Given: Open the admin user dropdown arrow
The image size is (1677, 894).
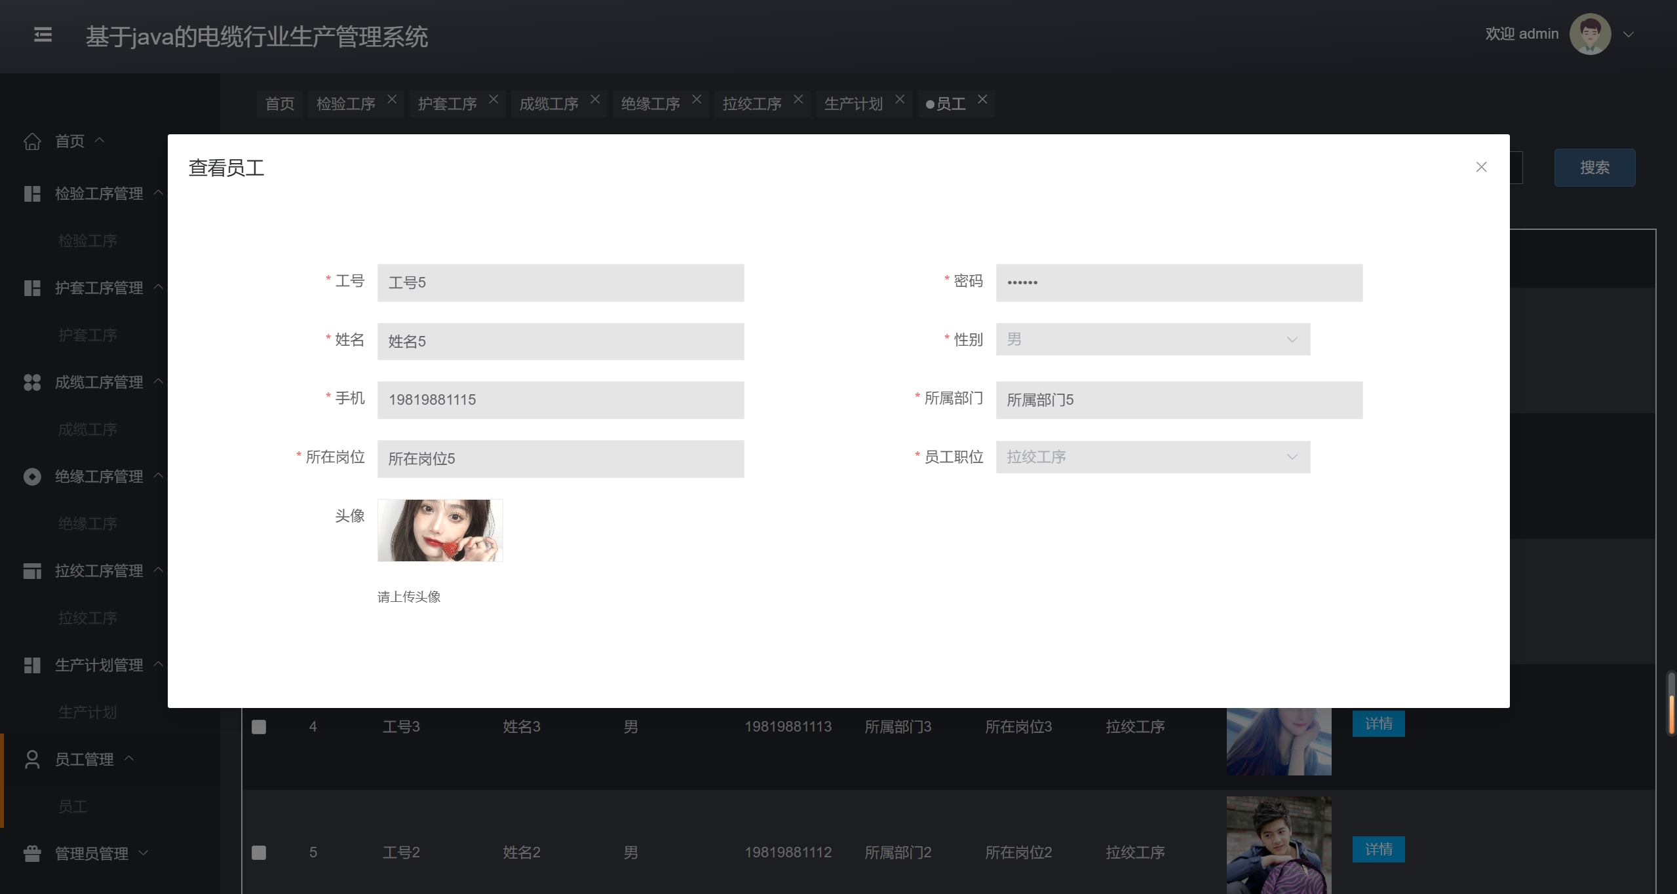Looking at the screenshot, I should (1629, 35).
